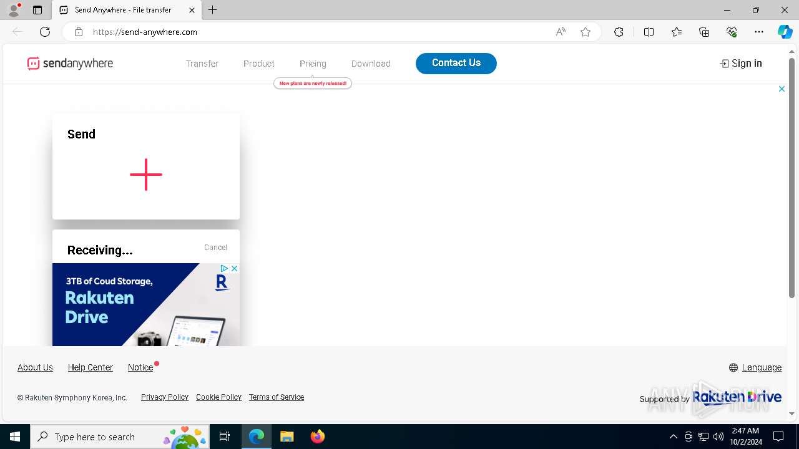Open Task View on the taskbar
This screenshot has width=799, height=449.
[225, 437]
